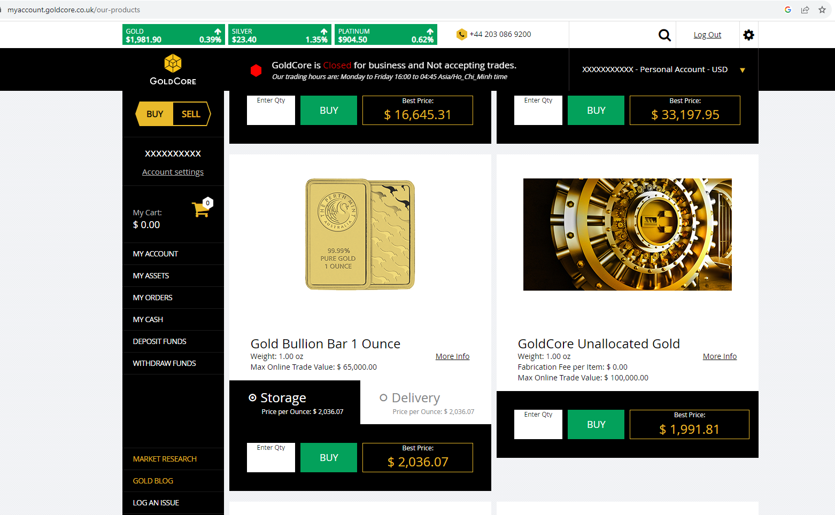
Task: Click the +44 203 086 9200 phone number
Action: click(x=500, y=34)
